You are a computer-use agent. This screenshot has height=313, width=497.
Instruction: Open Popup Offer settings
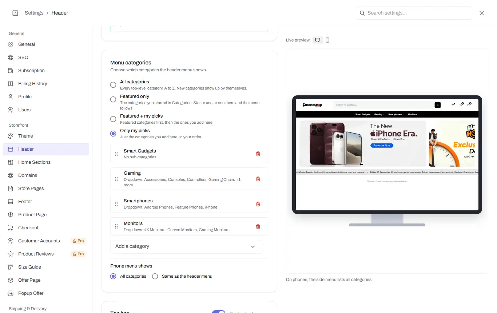pyautogui.click(x=46, y=293)
